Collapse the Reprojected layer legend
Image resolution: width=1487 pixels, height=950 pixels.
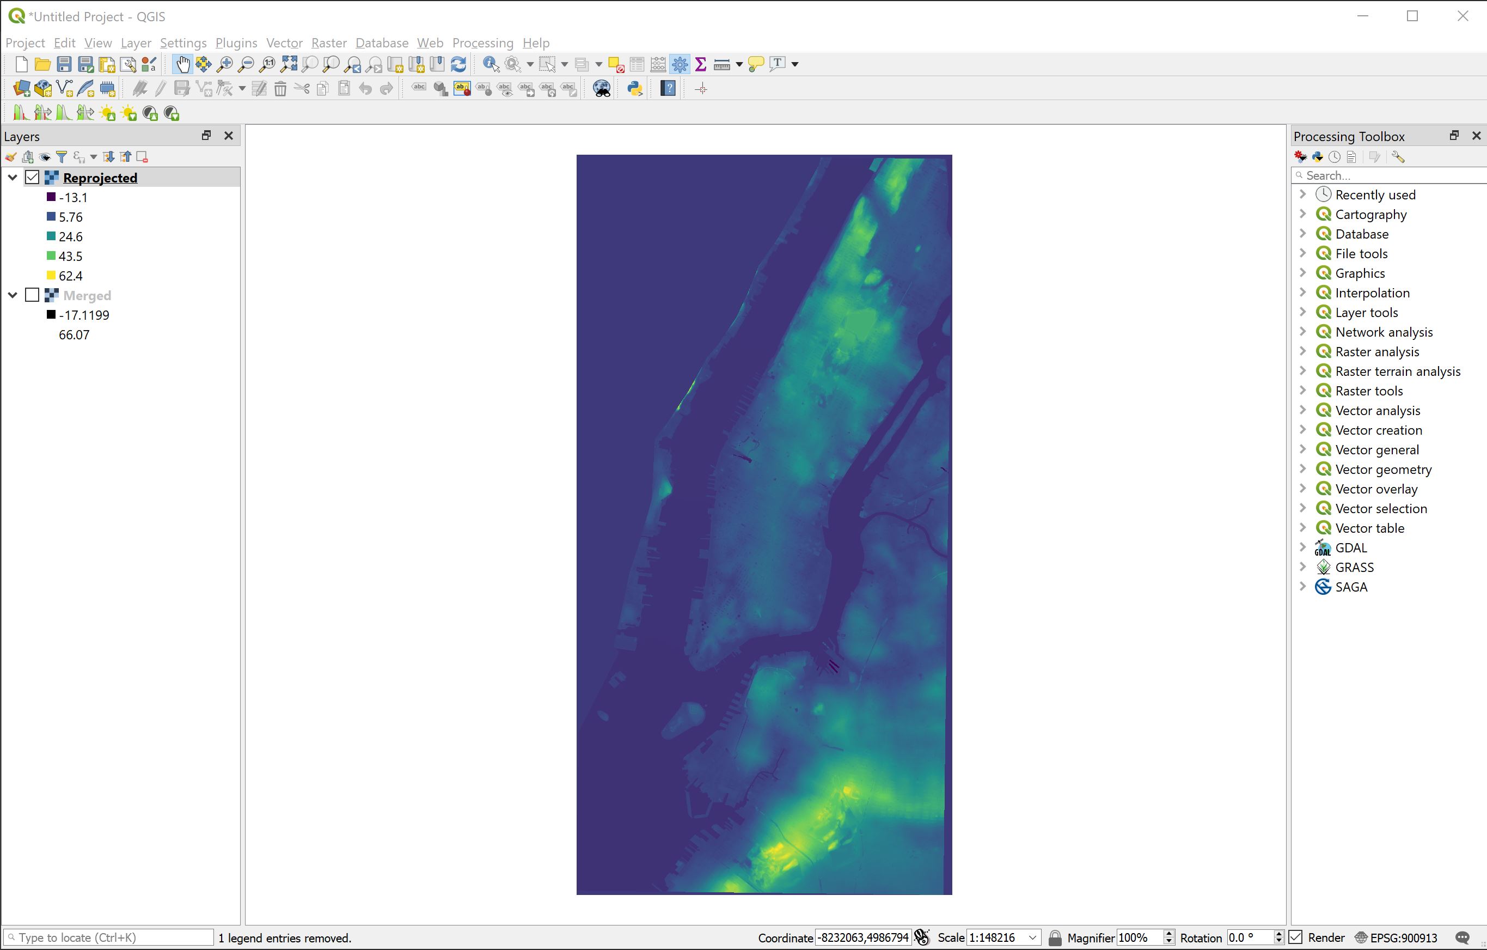click(13, 177)
